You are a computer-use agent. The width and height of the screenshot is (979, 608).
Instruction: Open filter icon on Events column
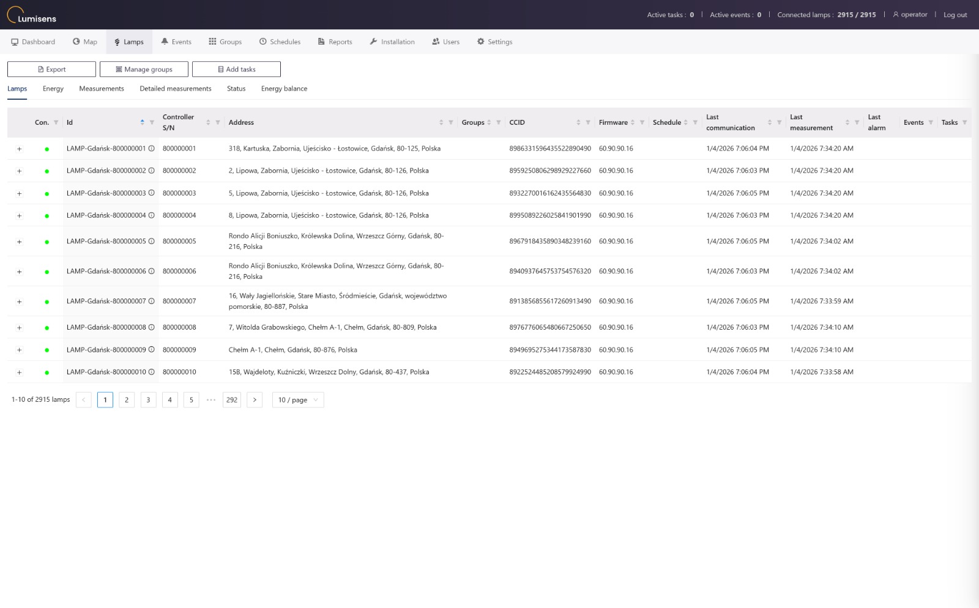click(x=931, y=122)
